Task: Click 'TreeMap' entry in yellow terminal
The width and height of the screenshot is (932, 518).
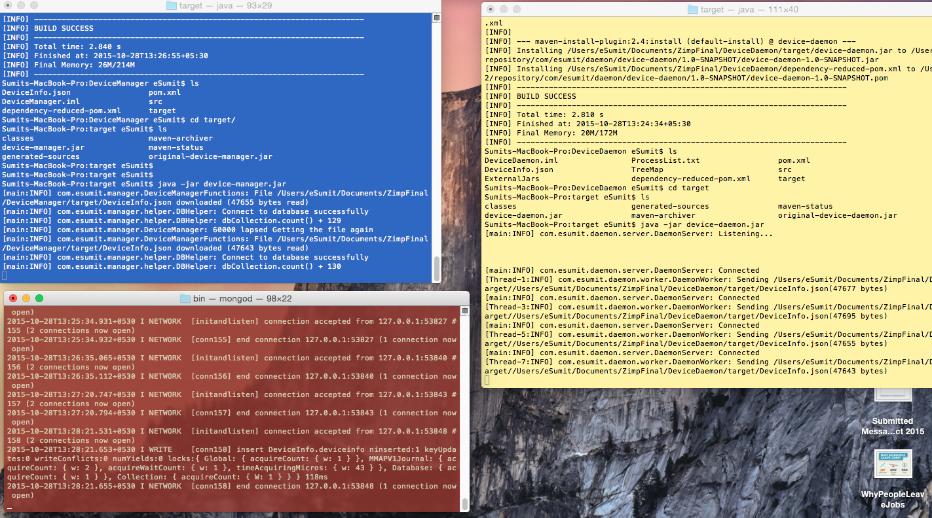Action: point(647,169)
